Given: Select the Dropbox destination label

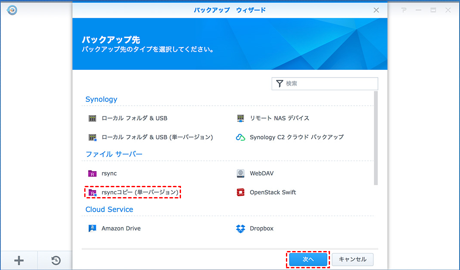Looking at the screenshot, I should pos(262,229).
